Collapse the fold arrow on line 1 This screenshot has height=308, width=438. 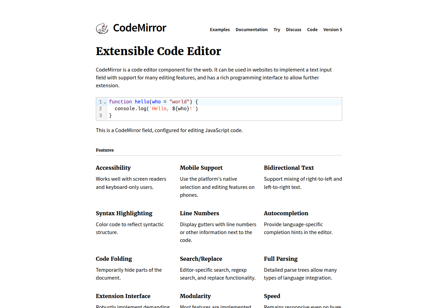pyautogui.click(x=105, y=102)
